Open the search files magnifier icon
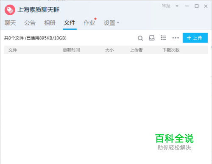Viewport: 212px width, 164px height. click(x=140, y=38)
